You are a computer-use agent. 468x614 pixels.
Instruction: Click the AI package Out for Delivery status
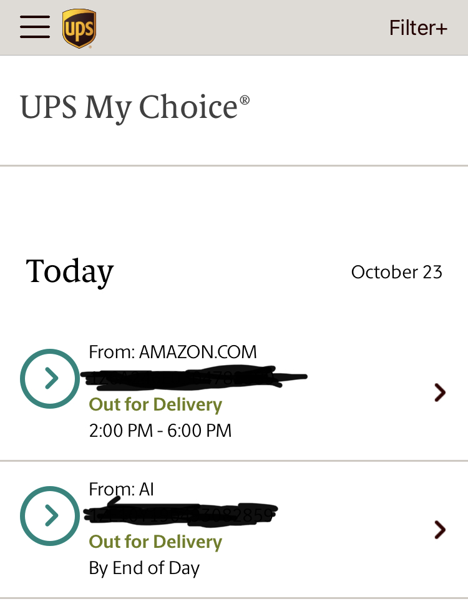click(155, 542)
